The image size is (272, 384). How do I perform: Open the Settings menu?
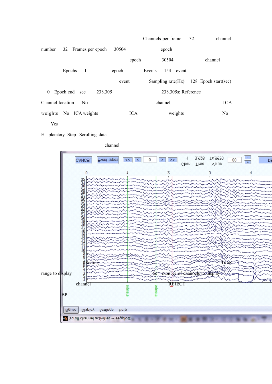[107, 310]
